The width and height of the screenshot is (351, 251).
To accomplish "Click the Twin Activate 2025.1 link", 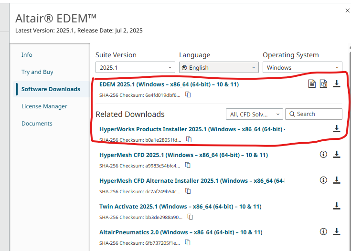I will coord(181,207).
